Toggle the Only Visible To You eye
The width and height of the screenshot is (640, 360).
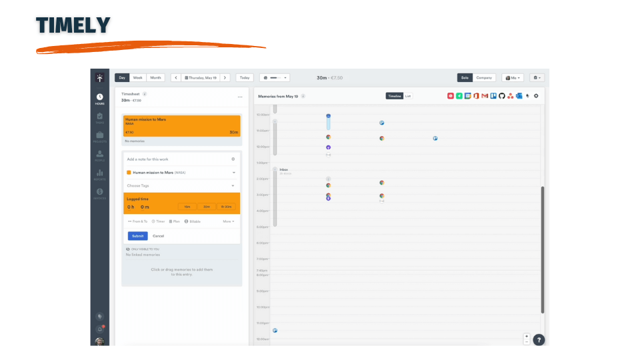[128, 249]
